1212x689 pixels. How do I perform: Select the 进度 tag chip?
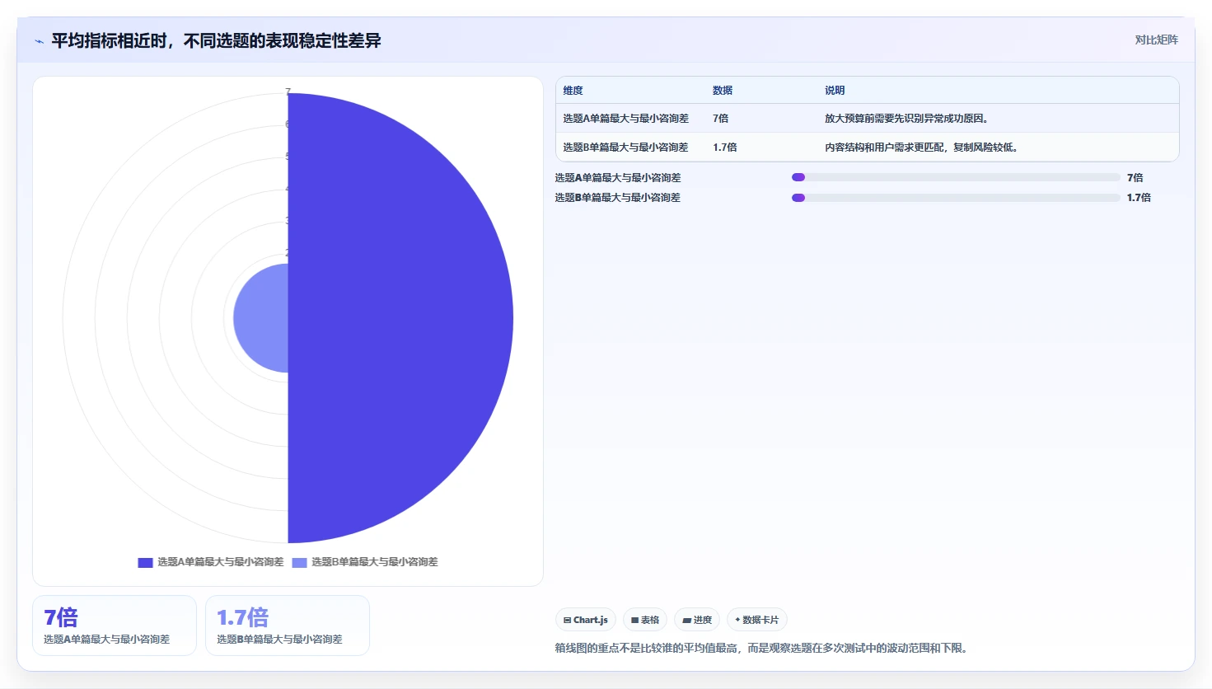tap(697, 620)
